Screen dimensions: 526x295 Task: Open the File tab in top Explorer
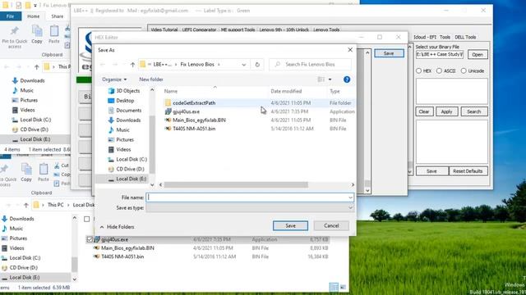11,16
